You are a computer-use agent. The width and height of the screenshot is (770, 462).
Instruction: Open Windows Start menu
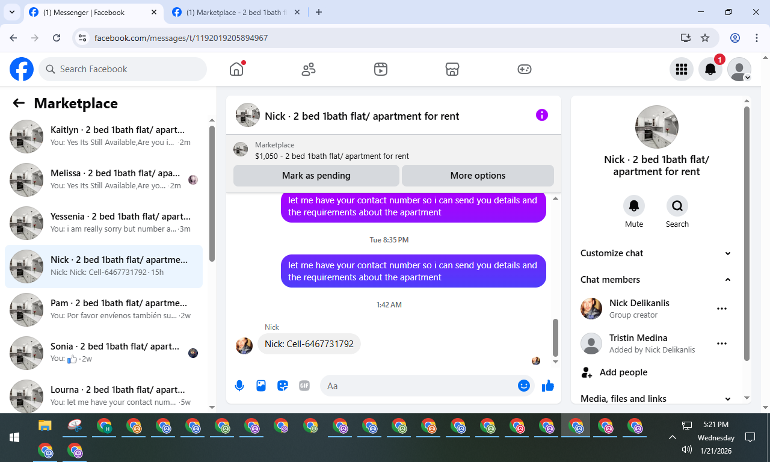(x=14, y=437)
